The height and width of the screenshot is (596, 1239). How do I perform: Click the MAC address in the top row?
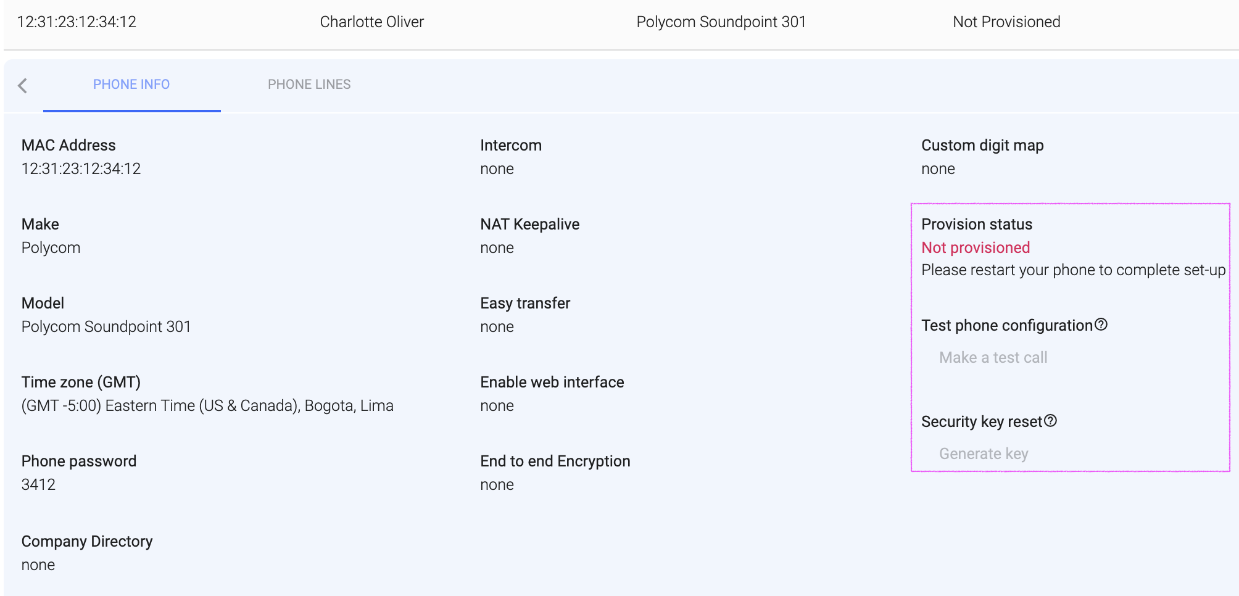click(77, 22)
